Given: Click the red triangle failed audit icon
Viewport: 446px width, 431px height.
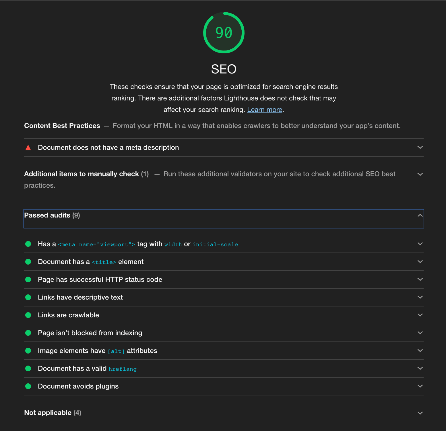Looking at the screenshot, I should click(28, 148).
